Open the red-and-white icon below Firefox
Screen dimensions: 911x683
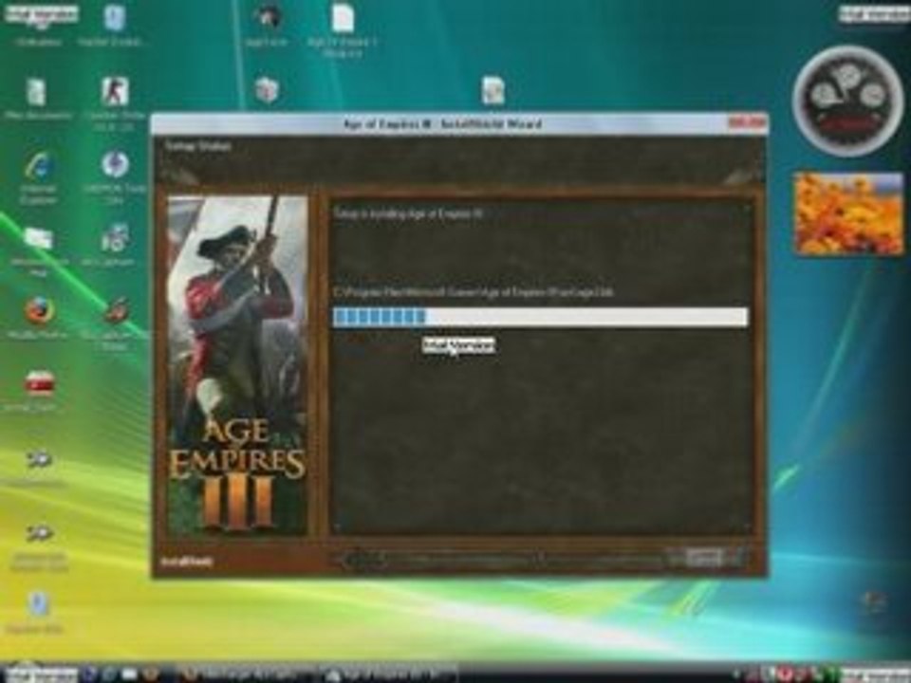[x=40, y=384]
